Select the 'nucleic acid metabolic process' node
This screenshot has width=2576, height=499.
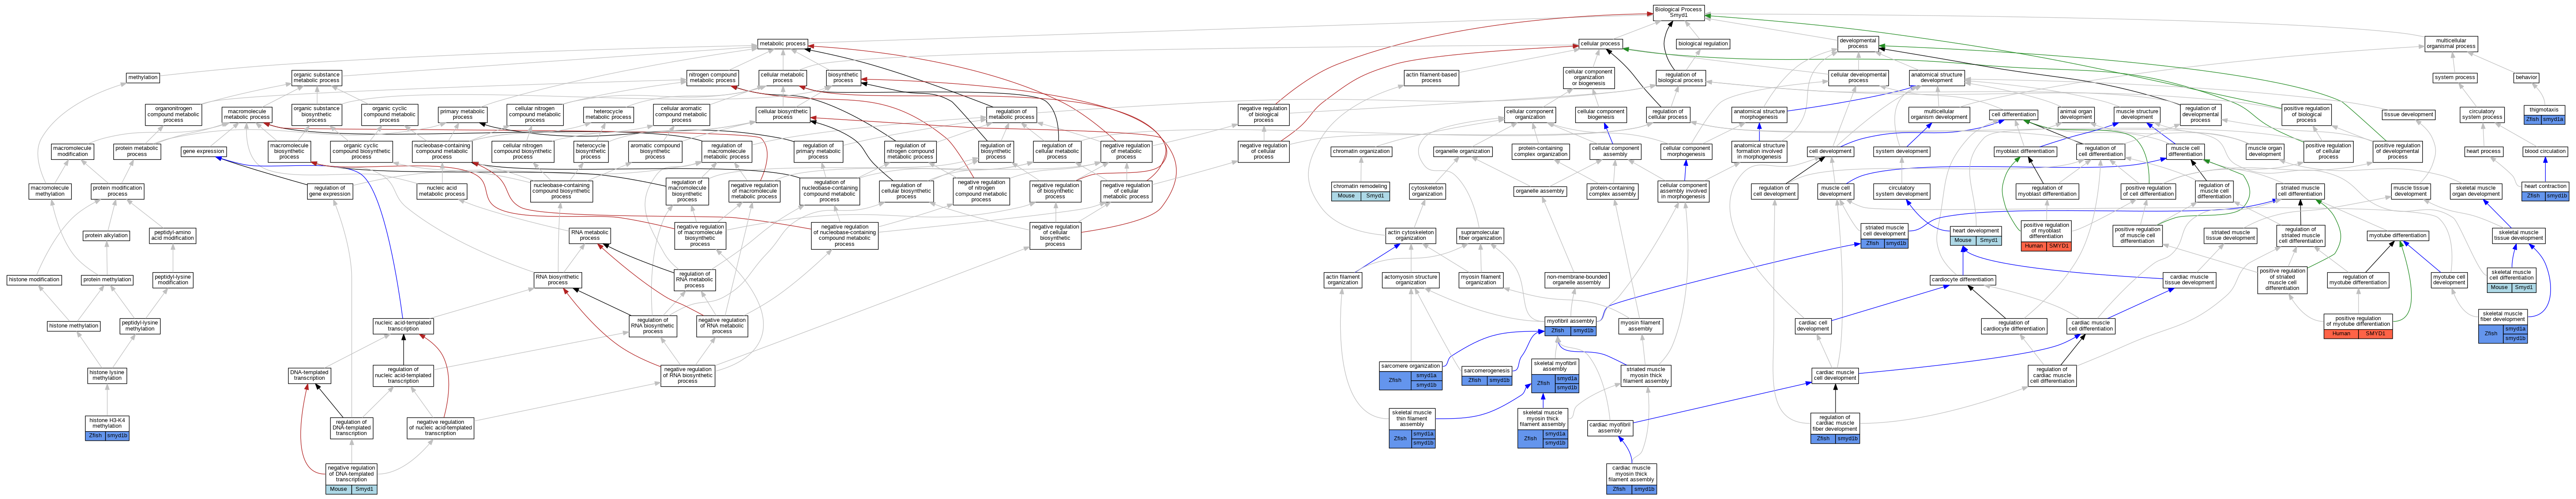pos(442,191)
